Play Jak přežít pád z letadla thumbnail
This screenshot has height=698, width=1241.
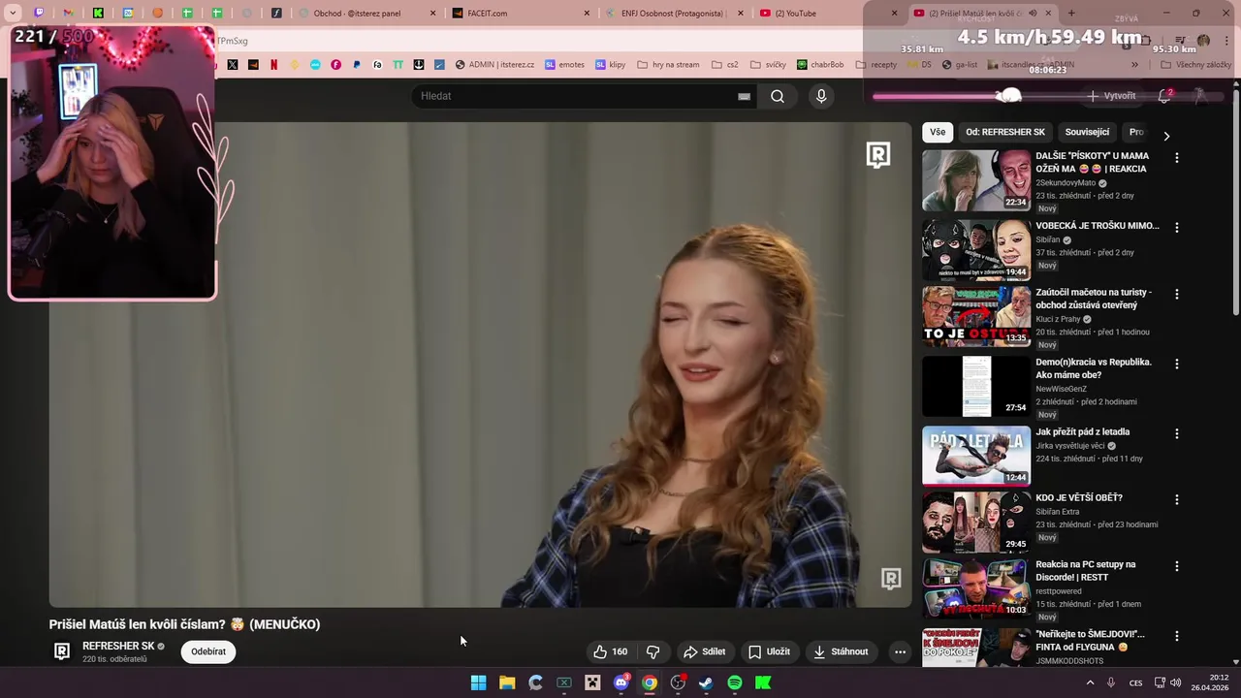[x=976, y=456]
